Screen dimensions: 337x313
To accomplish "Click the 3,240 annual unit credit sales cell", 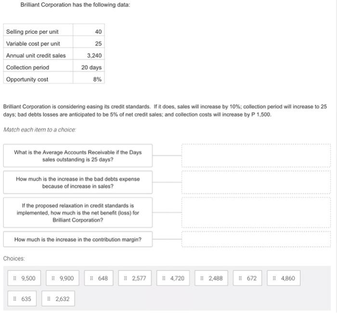I will [89, 55].
